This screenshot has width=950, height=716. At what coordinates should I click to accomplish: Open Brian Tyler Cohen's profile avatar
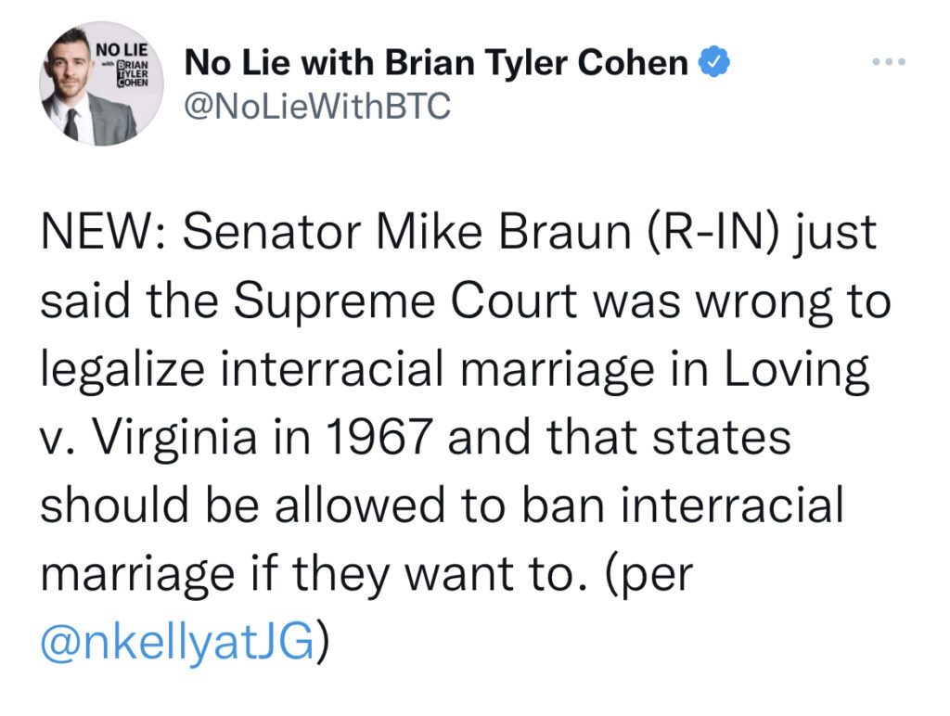pyautogui.click(x=100, y=83)
